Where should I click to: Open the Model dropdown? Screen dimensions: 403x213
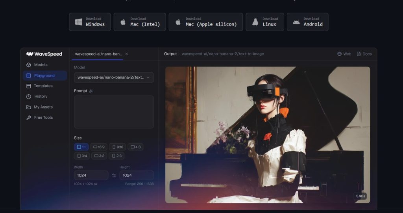click(114, 77)
